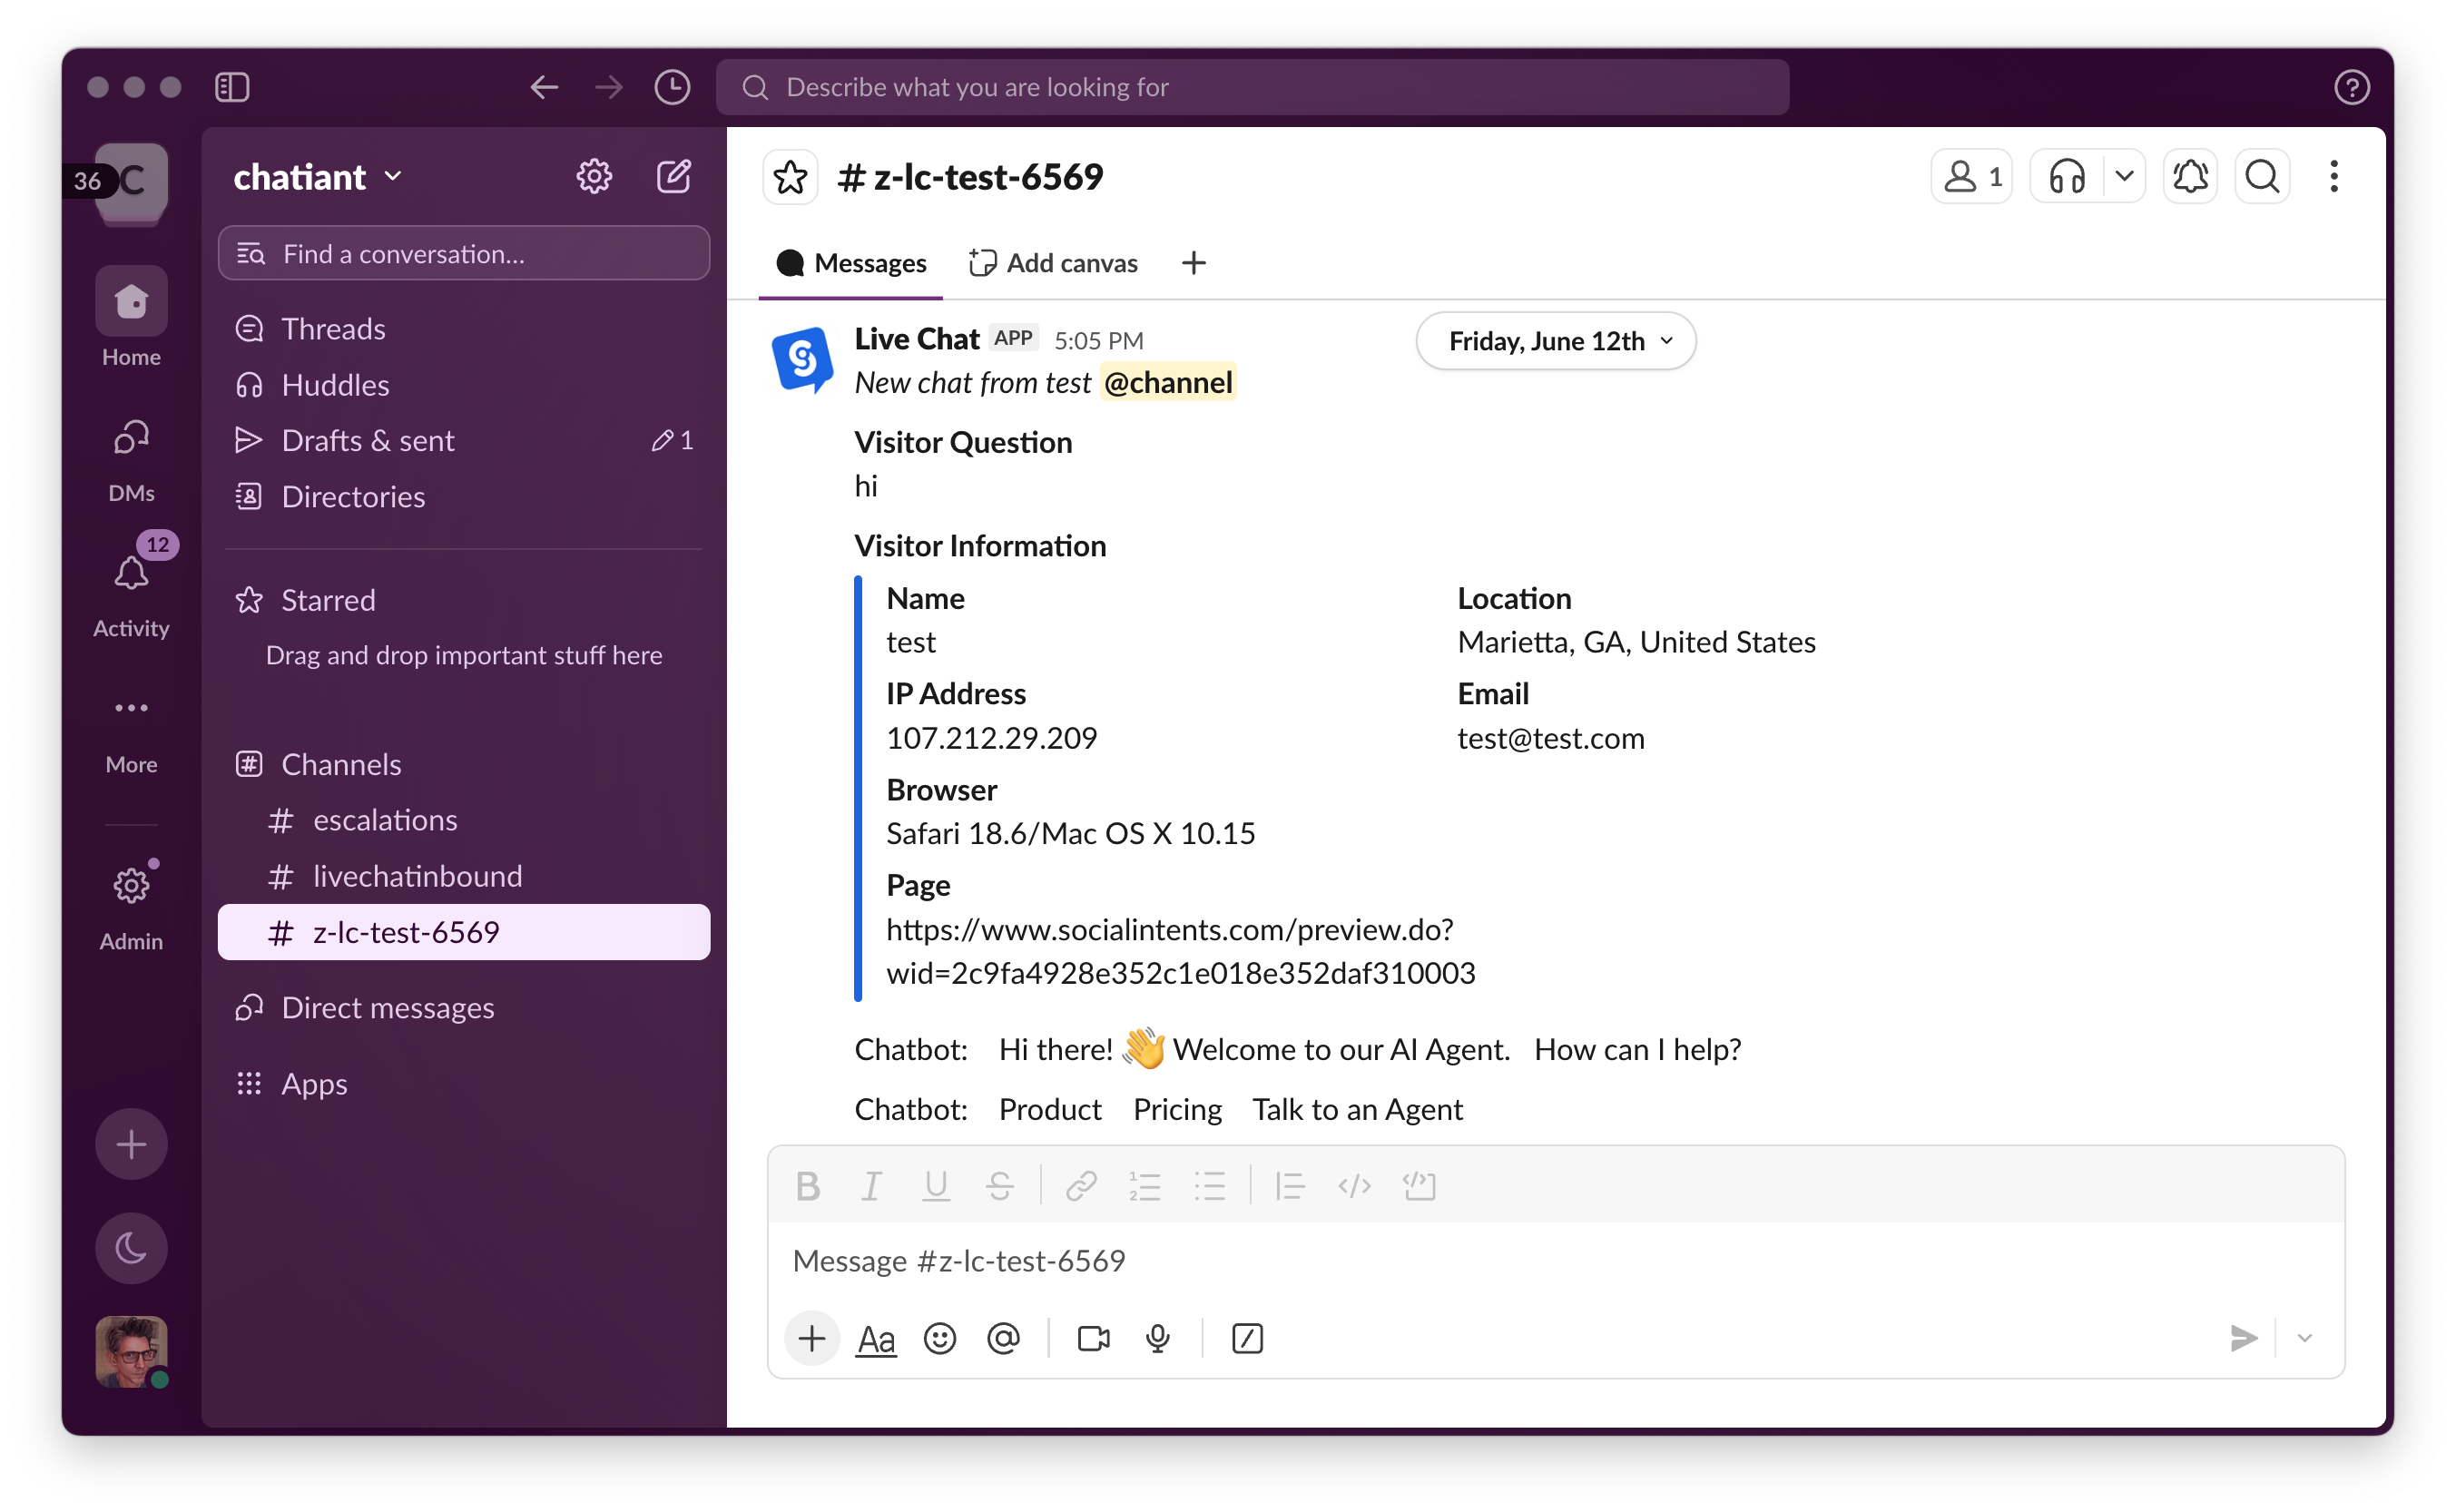The width and height of the screenshot is (2456, 1512).
Task: Open workspace settings gear next to chatiant
Action: (x=594, y=176)
